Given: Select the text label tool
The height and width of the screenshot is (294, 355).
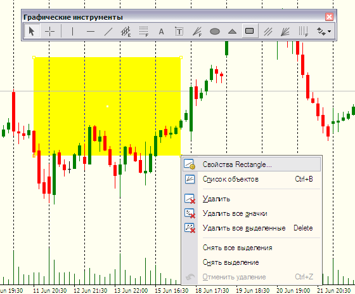Looking at the screenshot, I should (x=179, y=31).
